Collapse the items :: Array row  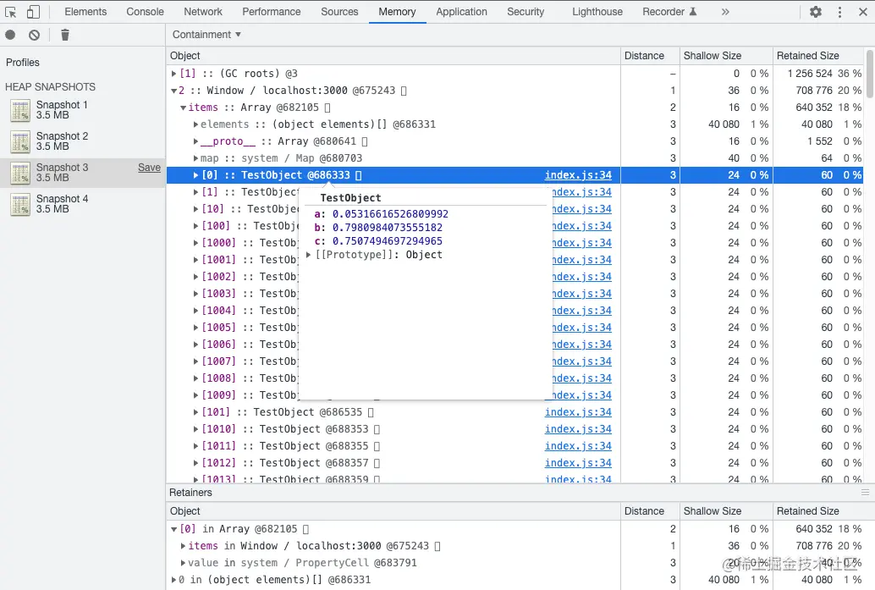(183, 108)
